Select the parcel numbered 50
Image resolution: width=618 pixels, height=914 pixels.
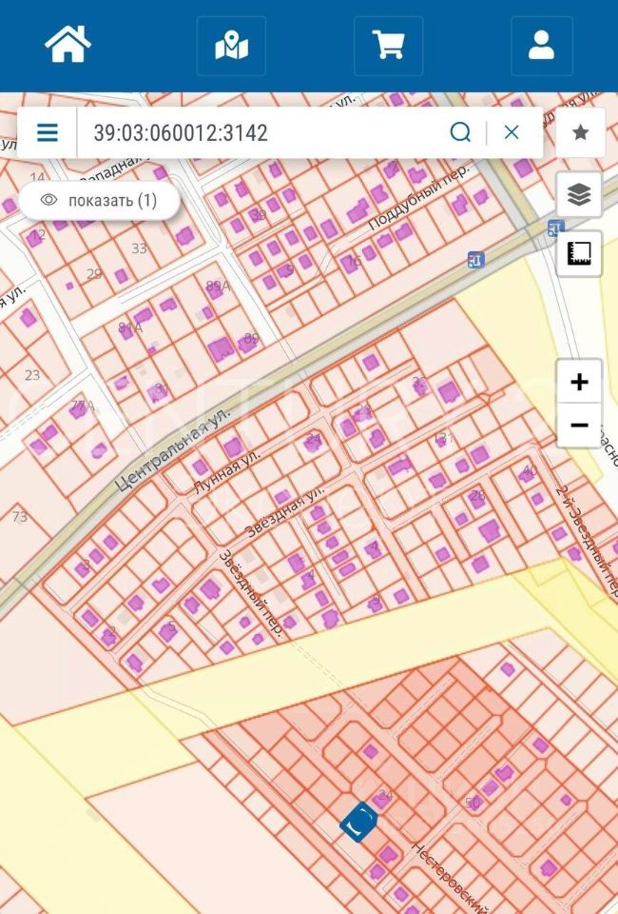click(473, 803)
